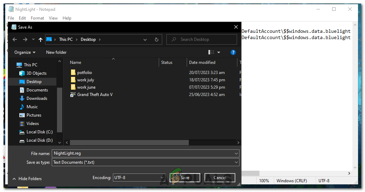Image resolution: width=365 pixels, height=192 pixels.
Task: Create a New folder
Action: 56,52
